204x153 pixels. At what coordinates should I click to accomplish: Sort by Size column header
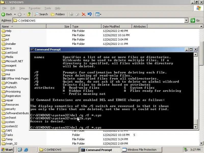pos(59,27)
